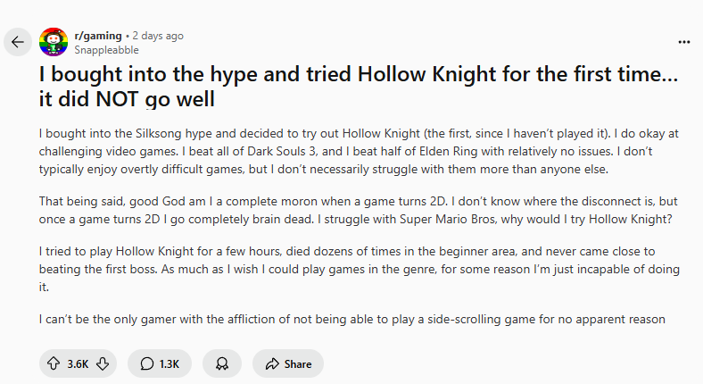This screenshot has height=384, width=703.
Task: Upvote the Hollow Knight post
Action: coord(53,363)
